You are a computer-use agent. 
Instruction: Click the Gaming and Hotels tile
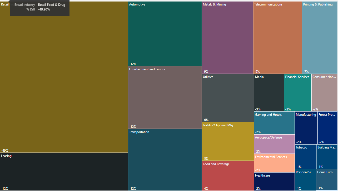pyautogui.click(x=274, y=123)
